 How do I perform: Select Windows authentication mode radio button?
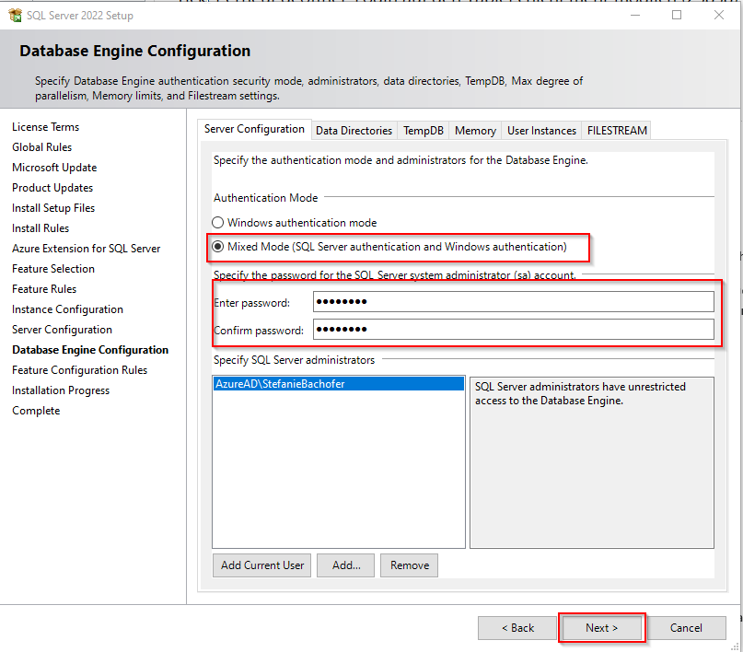click(x=218, y=223)
